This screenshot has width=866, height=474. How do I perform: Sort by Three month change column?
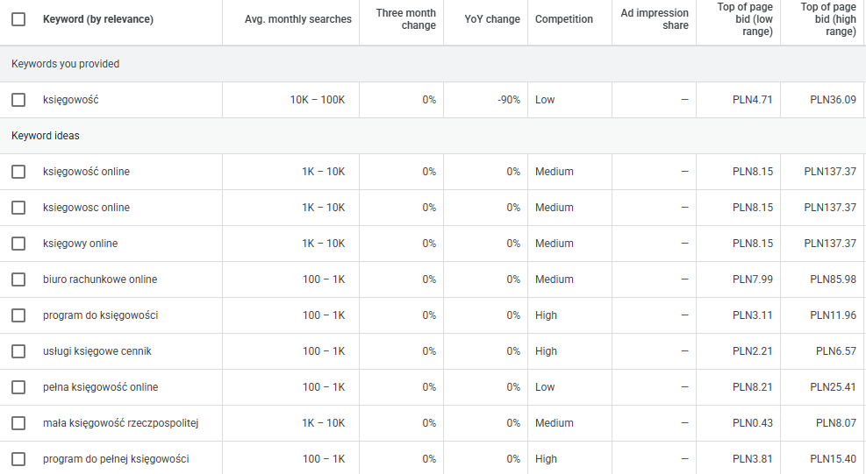[405, 19]
